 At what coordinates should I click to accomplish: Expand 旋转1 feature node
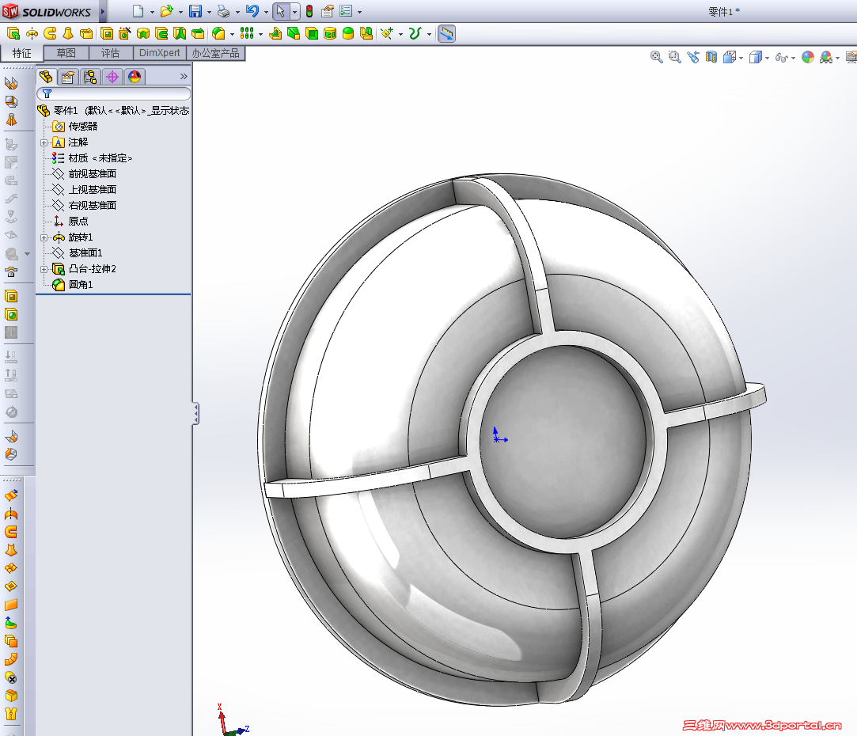(x=44, y=238)
